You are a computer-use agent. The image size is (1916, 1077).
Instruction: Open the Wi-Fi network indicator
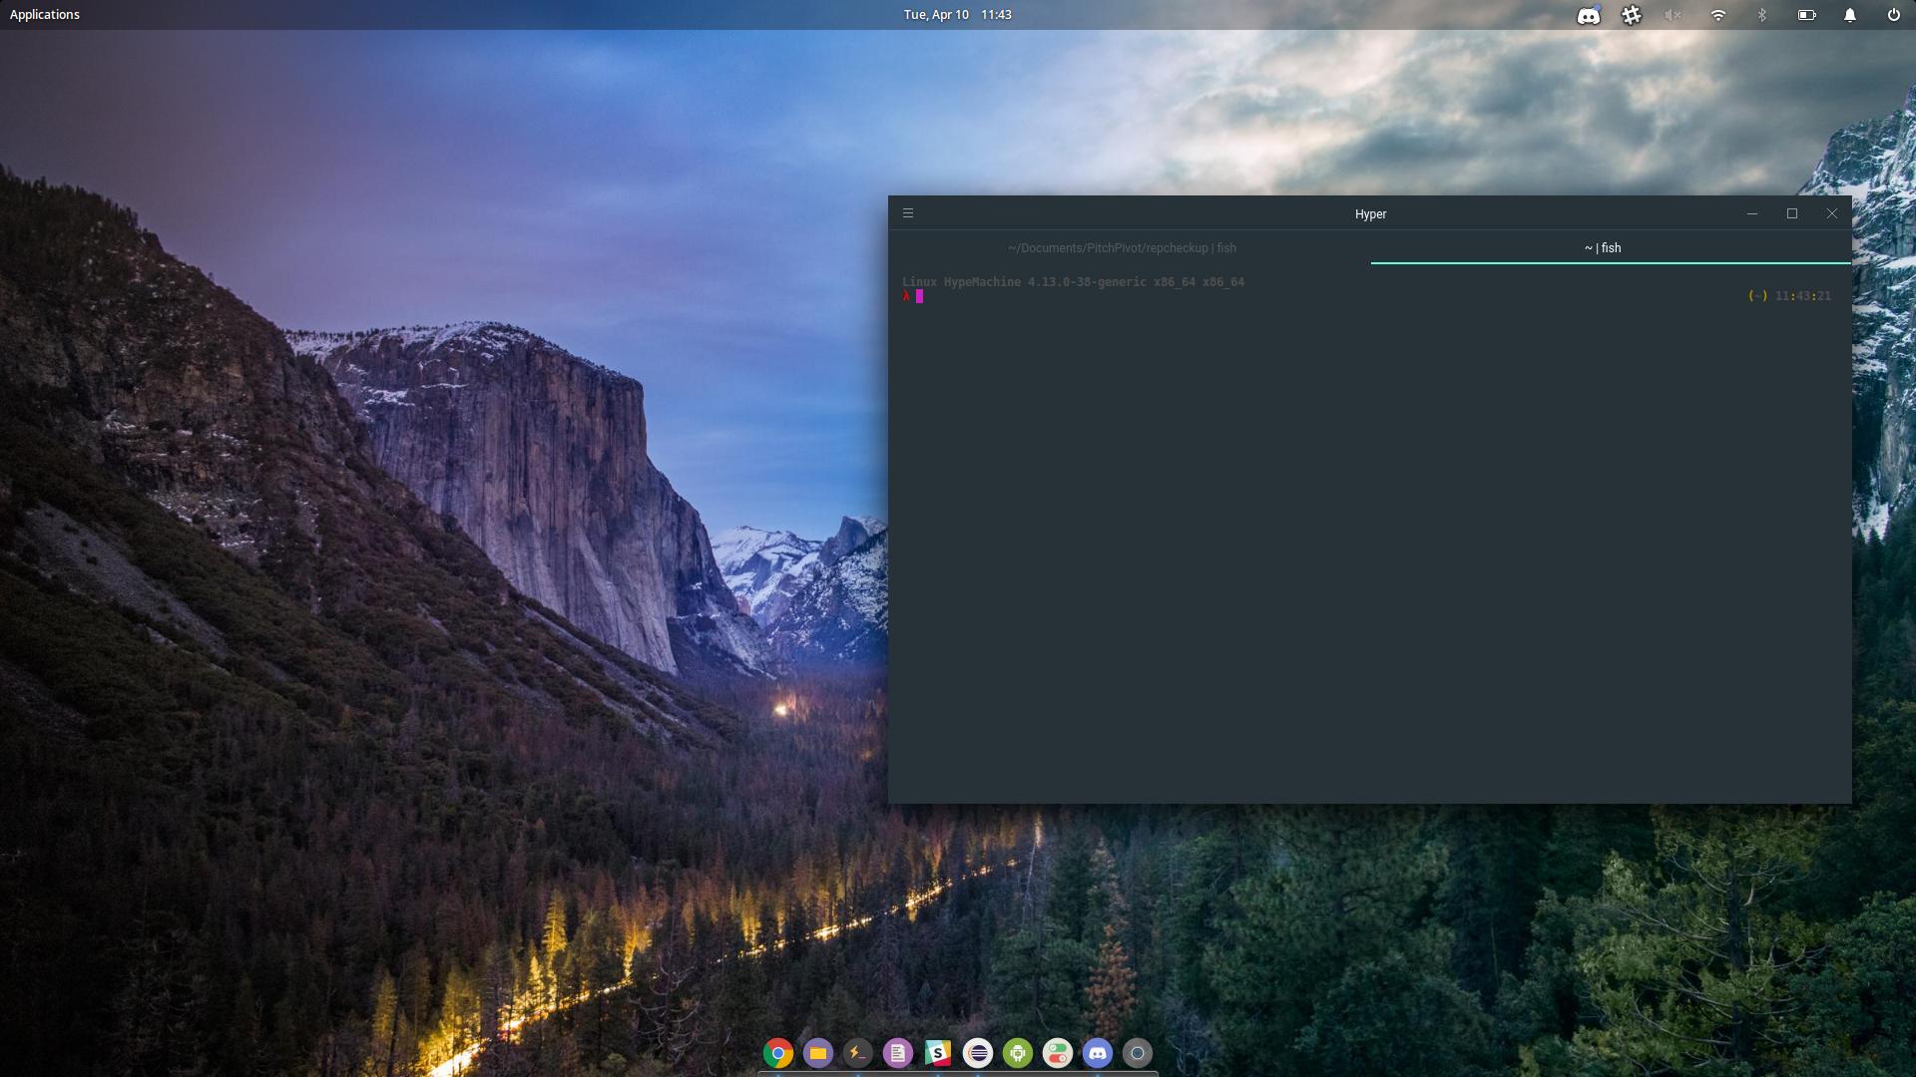pyautogui.click(x=1718, y=15)
